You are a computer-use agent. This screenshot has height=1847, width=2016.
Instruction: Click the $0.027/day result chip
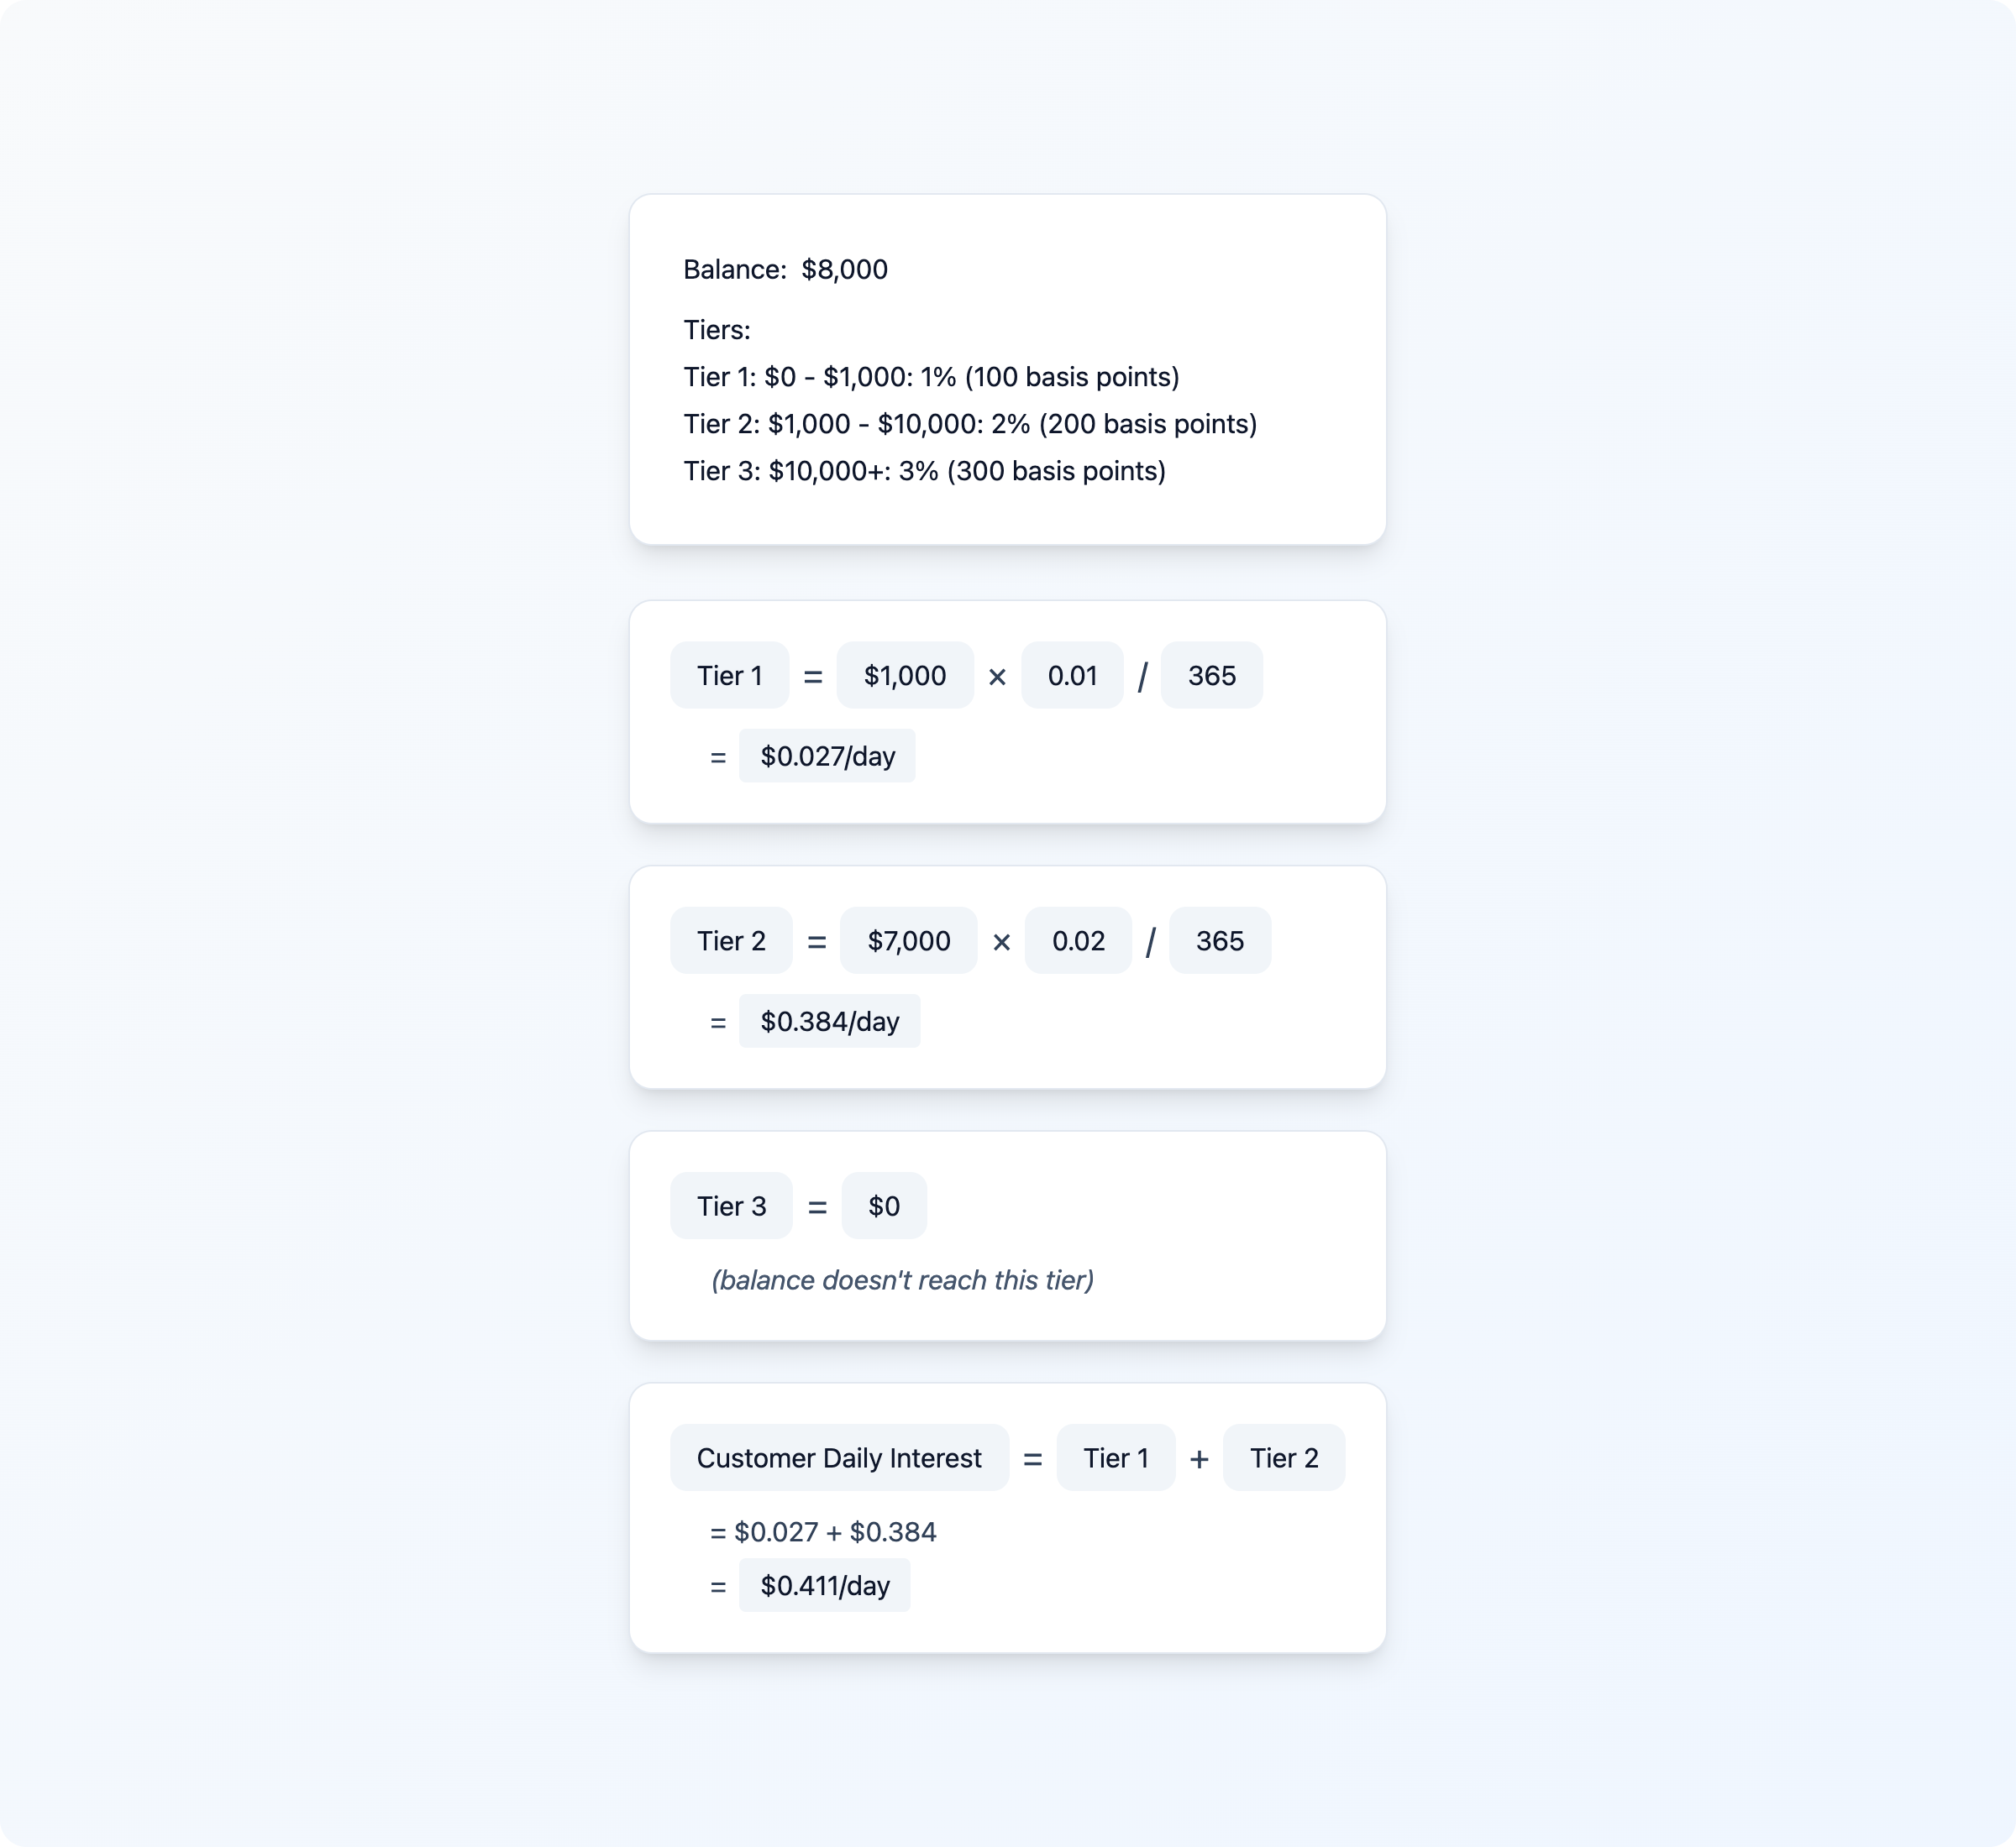pyautogui.click(x=827, y=756)
